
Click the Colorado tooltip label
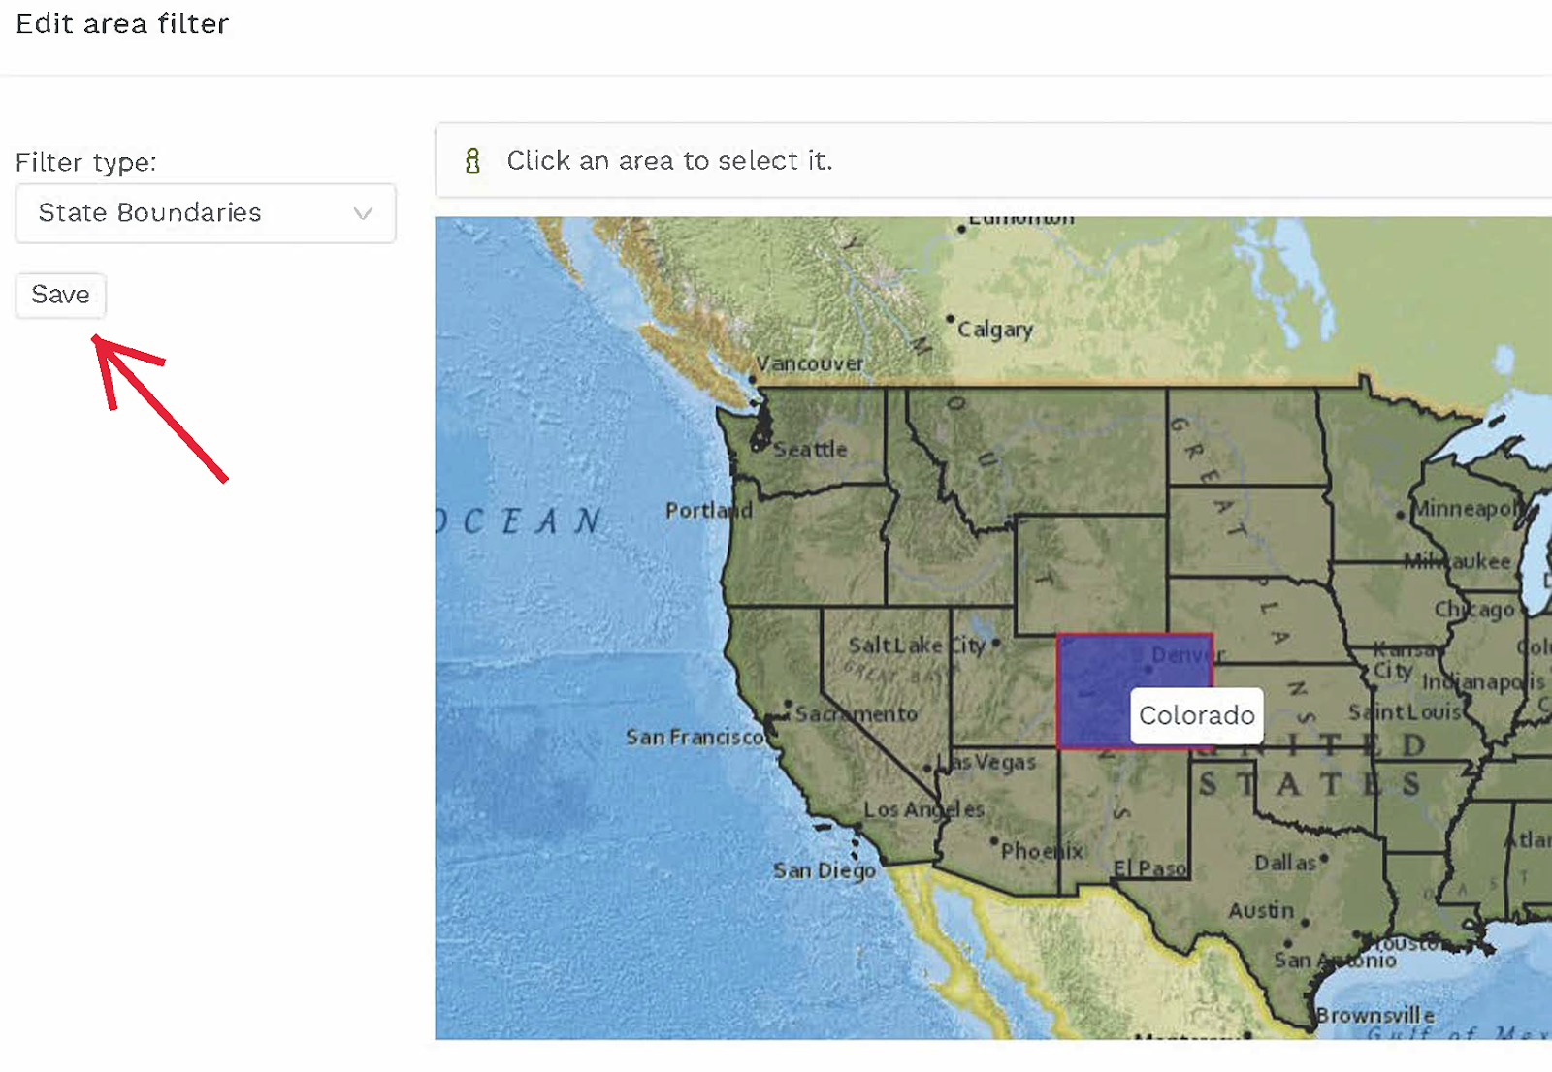point(1196,716)
